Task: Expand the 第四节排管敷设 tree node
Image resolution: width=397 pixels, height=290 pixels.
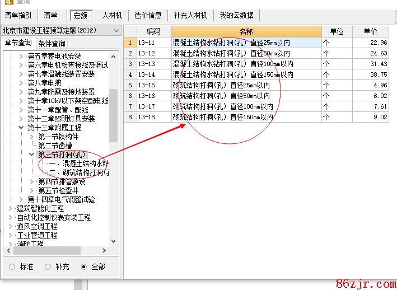Action: pyautogui.click(x=32, y=181)
